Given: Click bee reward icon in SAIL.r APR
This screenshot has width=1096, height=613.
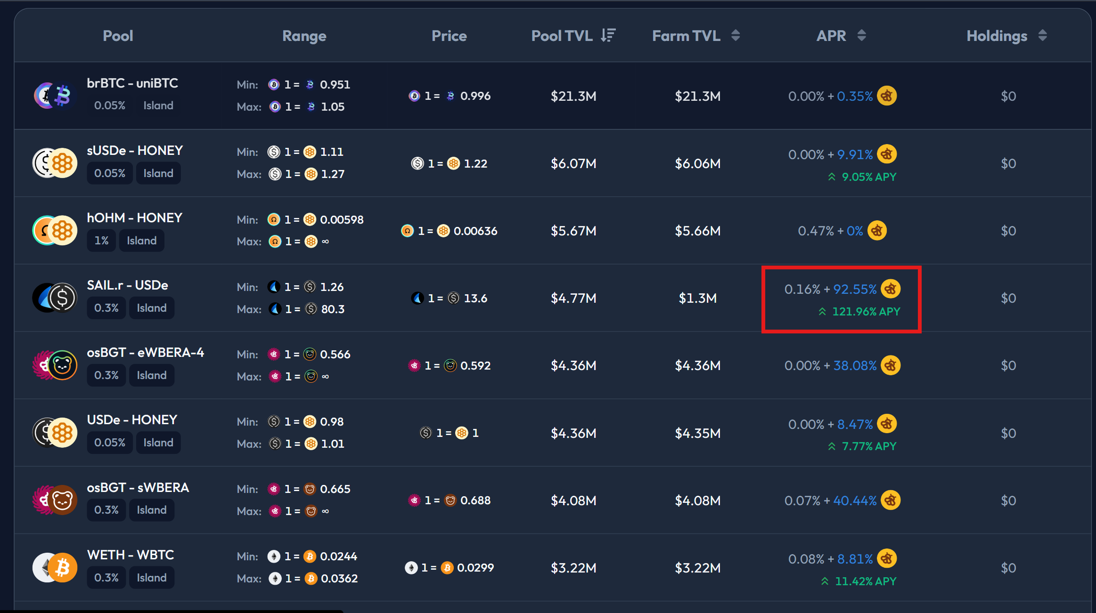Looking at the screenshot, I should (891, 289).
